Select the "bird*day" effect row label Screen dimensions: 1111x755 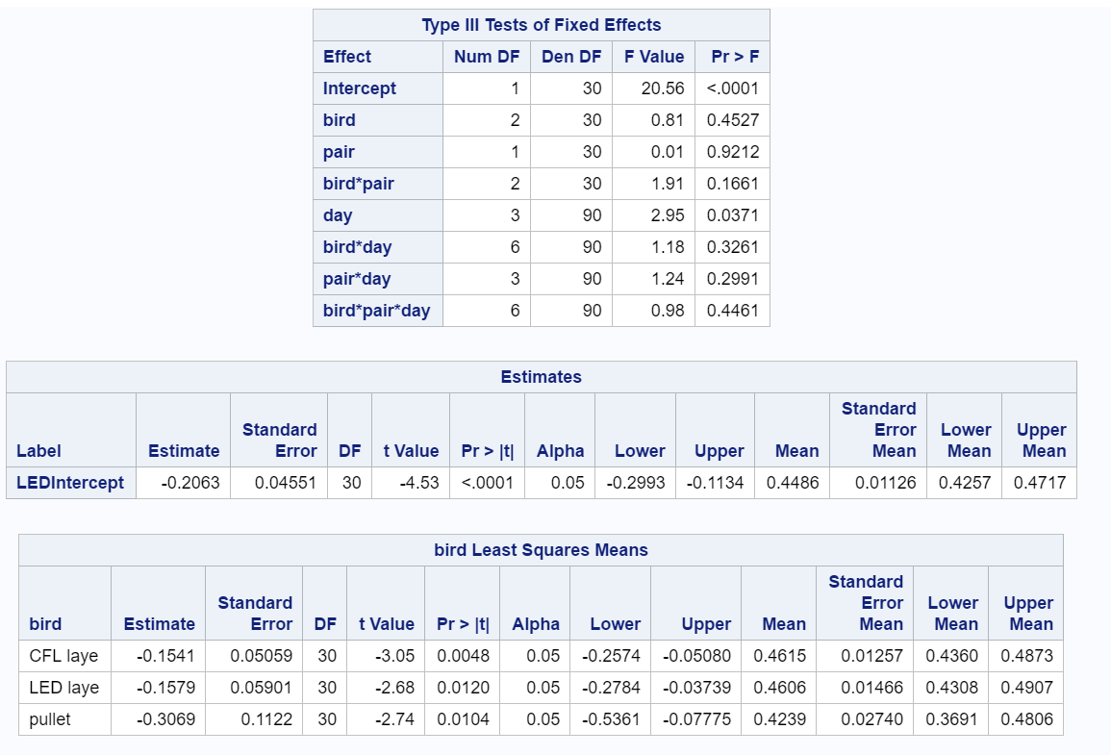357,247
